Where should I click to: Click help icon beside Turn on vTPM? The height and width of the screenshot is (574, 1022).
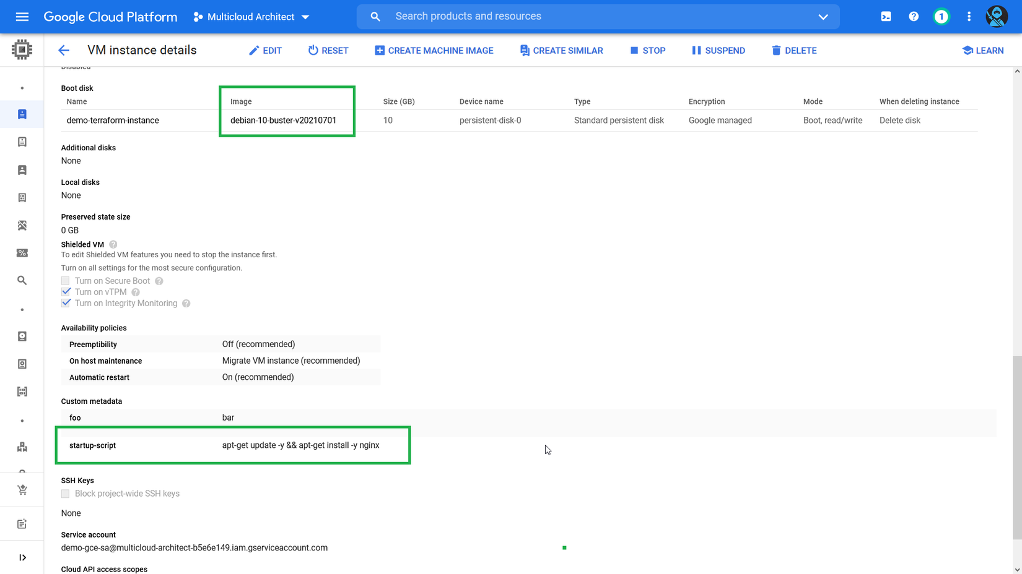136,292
